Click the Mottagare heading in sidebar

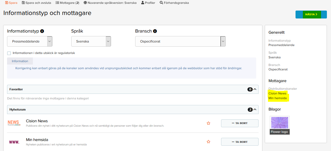(x=277, y=81)
